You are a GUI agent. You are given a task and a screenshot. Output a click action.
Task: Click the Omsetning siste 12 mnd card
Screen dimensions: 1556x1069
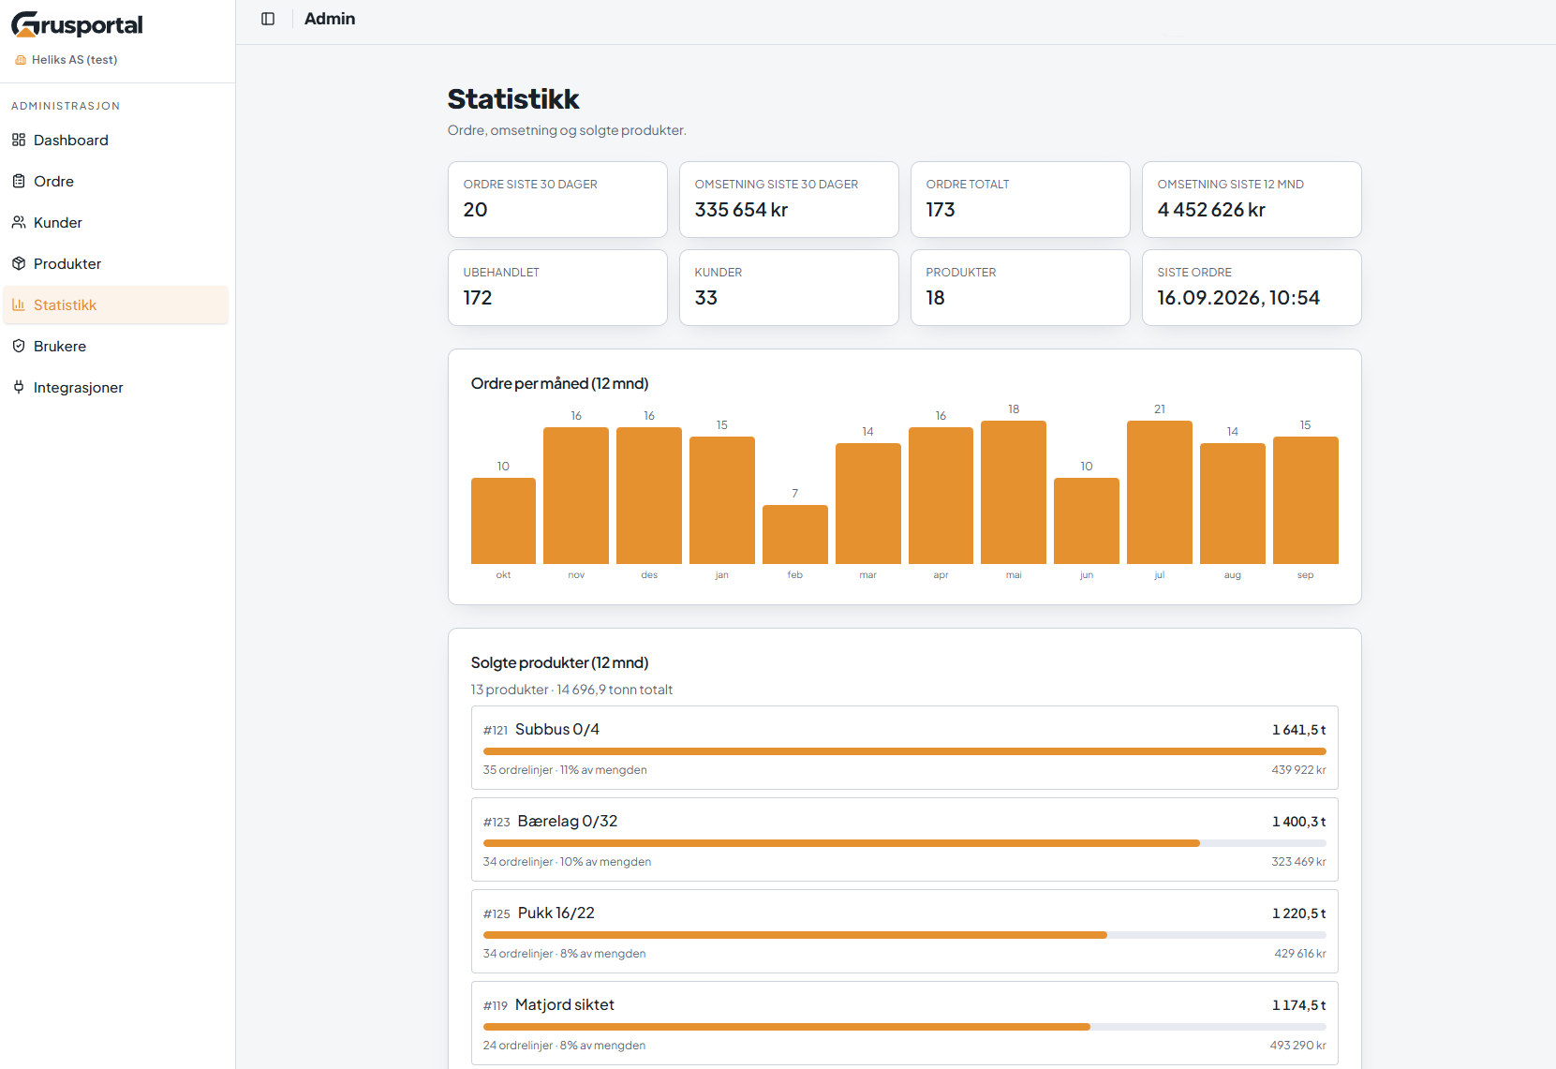point(1252,200)
